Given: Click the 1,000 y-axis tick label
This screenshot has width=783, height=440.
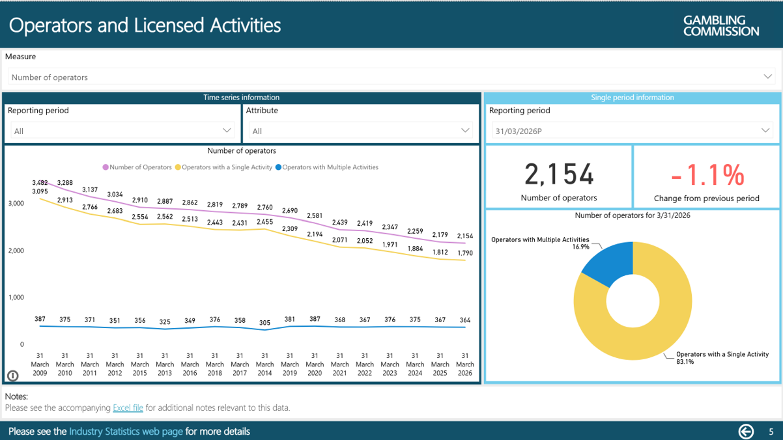Looking at the screenshot, I should 16,297.
